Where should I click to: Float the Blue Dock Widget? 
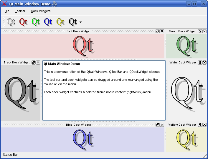coord(158,125)
